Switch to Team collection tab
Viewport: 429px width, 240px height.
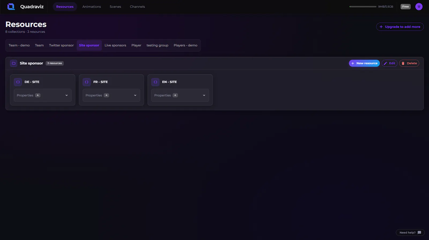coord(39,45)
